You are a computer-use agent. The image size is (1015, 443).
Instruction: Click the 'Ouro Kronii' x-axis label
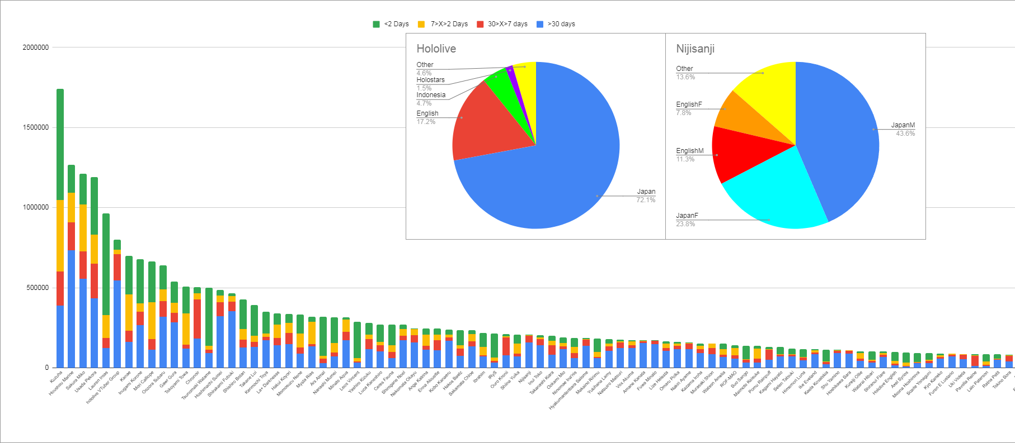[499, 380]
